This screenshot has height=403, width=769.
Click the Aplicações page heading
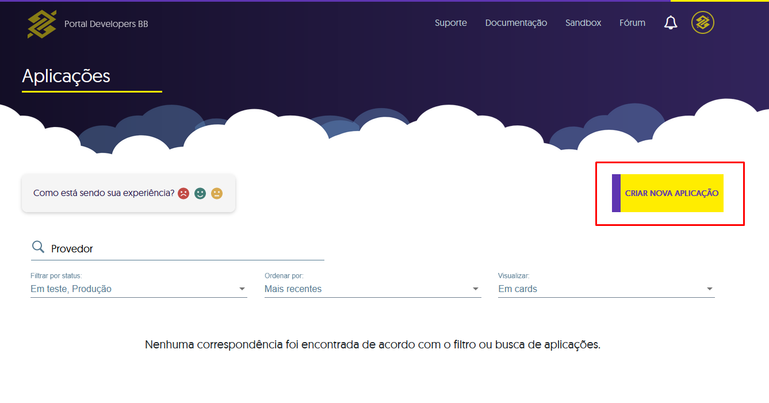pos(66,76)
